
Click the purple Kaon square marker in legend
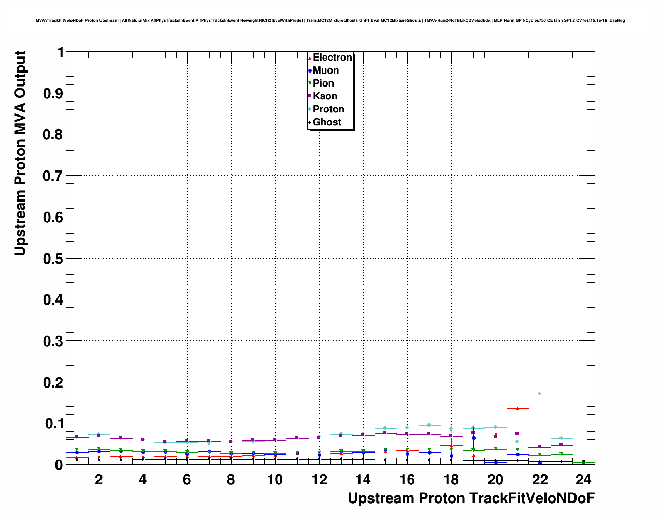(x=310, y=96)
